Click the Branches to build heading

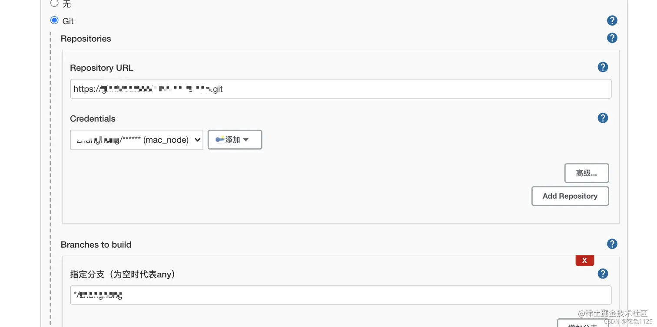pos(96,245)
